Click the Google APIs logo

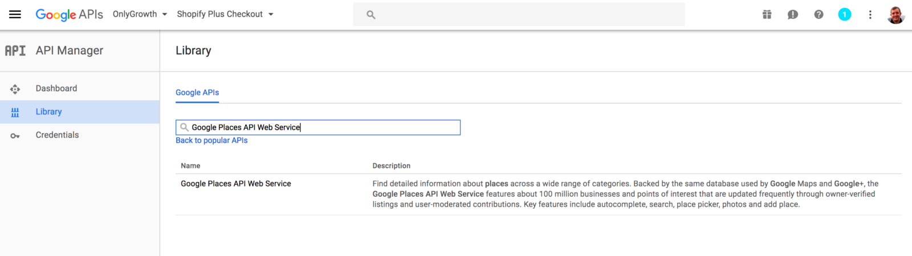[x=69, y=14]
